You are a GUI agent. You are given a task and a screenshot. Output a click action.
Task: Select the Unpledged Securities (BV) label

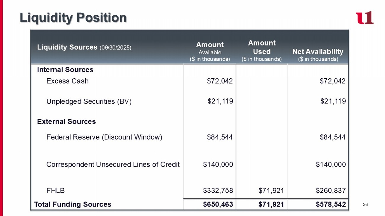tap(89, 102)
